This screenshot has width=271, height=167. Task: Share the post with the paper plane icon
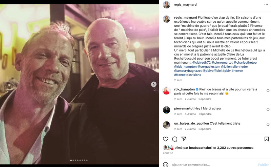[184, 139]
